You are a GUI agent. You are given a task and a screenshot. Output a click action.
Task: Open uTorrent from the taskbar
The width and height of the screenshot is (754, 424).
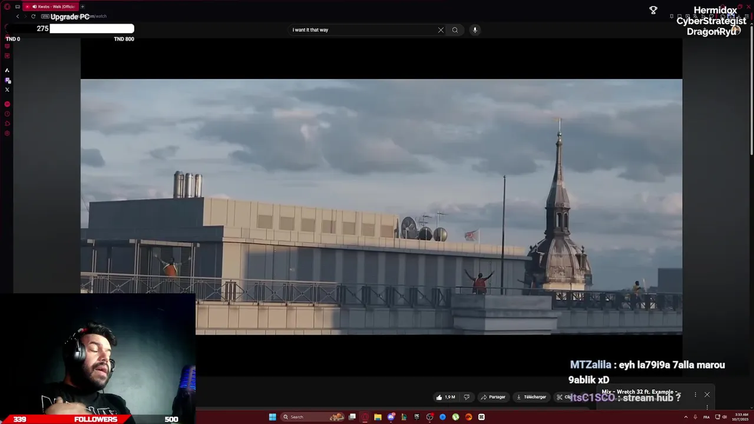point(455,417)
